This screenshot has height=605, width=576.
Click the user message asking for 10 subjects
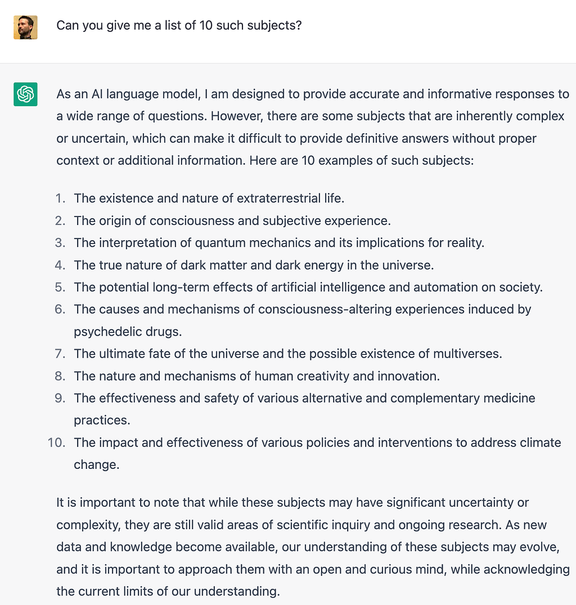pyautogui.click(x=179, y=25)
